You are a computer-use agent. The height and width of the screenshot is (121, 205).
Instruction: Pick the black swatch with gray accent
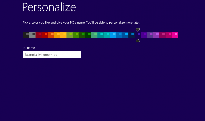pyautogui.click(x=26, y=35)
